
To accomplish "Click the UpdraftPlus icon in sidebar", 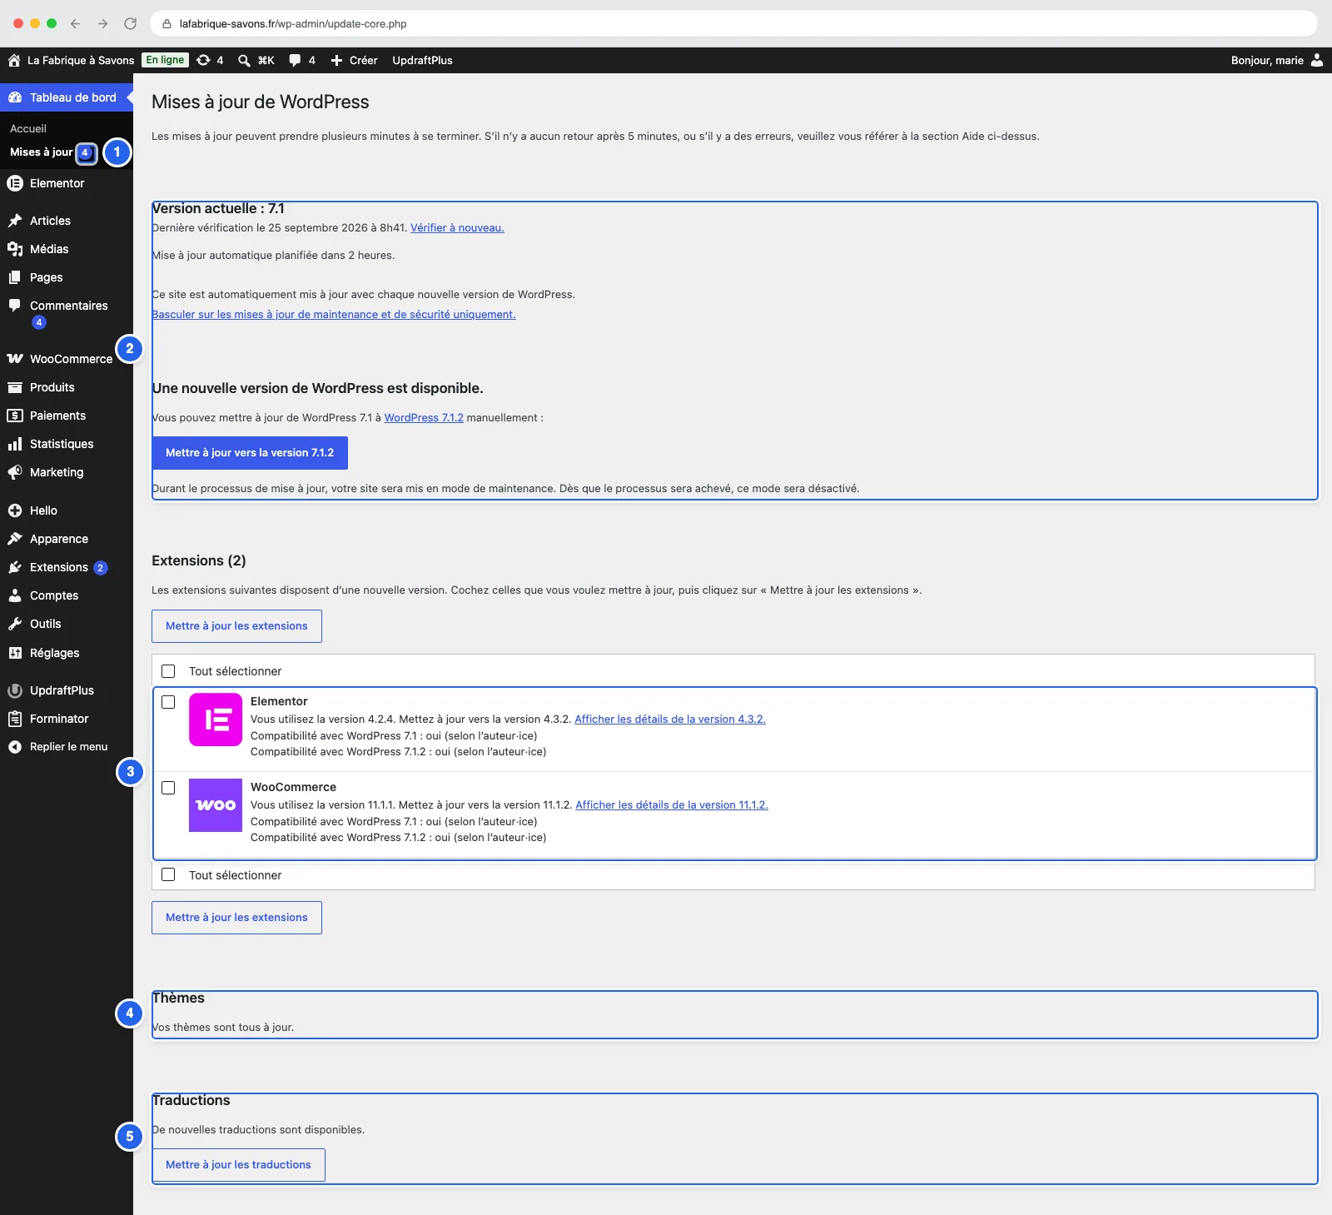I will [x=15, y=690].
